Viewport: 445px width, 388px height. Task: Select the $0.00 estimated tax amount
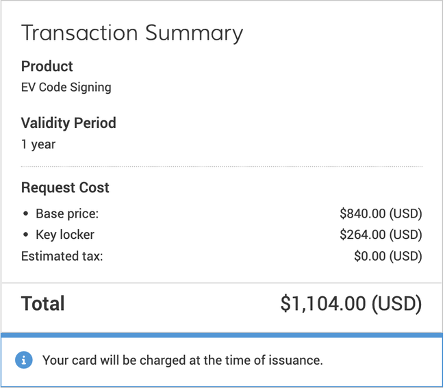pos(387,257)
